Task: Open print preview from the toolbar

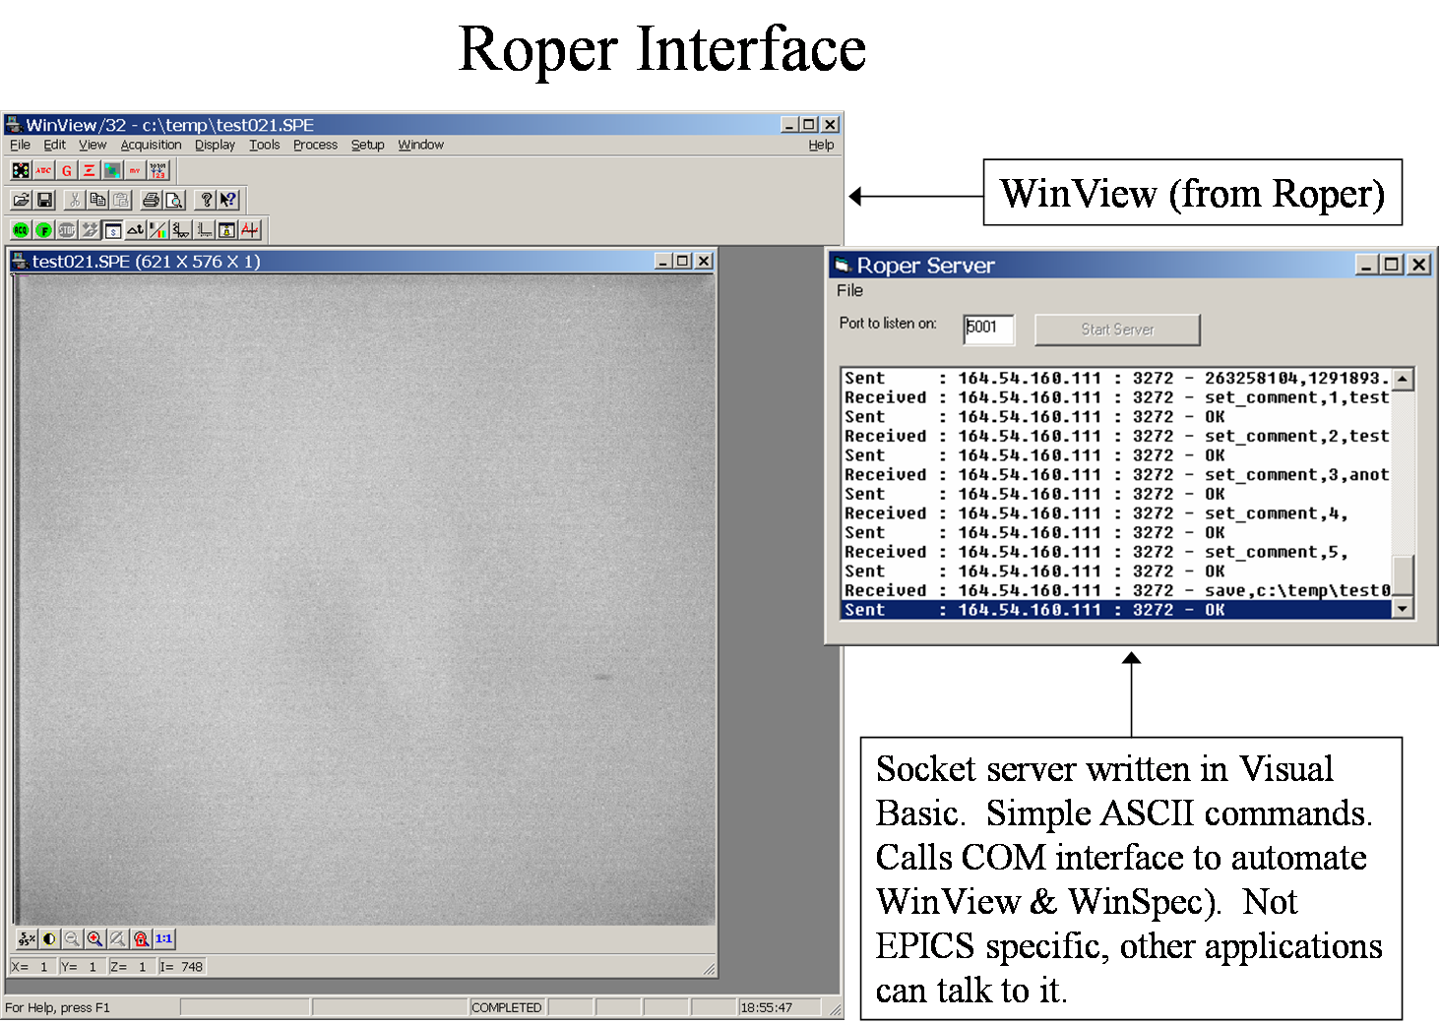Action: (x=174, y=200)
